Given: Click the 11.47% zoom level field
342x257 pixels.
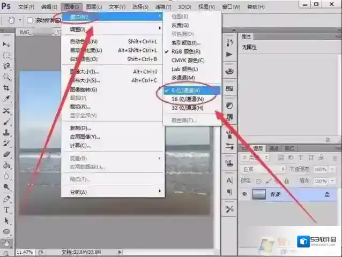Looking at the screenshot, I should (x=24, y=251).
